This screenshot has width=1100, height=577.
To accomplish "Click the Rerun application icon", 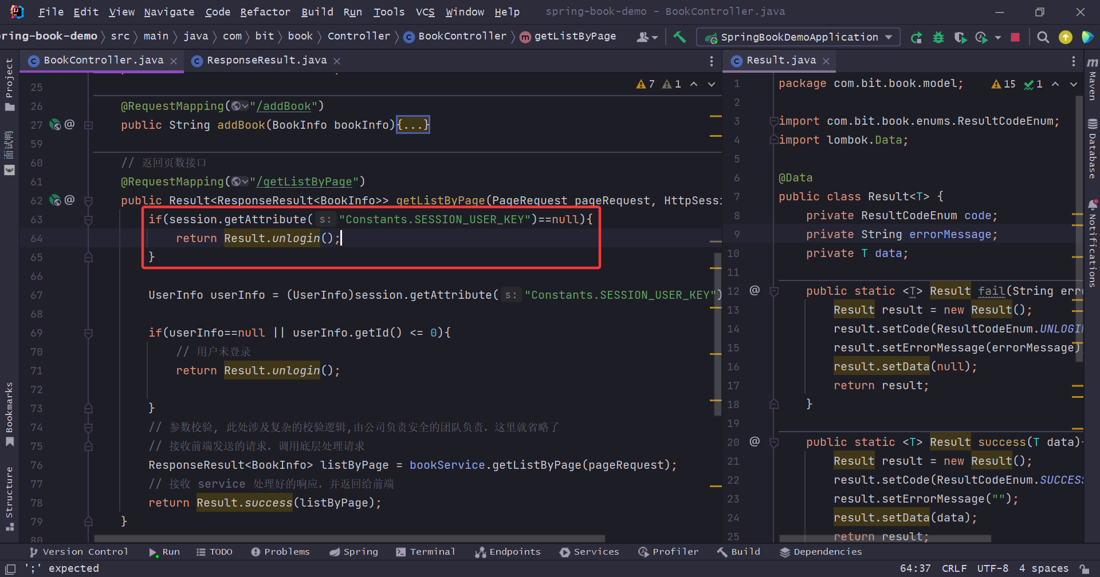I will tap(916, 37).
